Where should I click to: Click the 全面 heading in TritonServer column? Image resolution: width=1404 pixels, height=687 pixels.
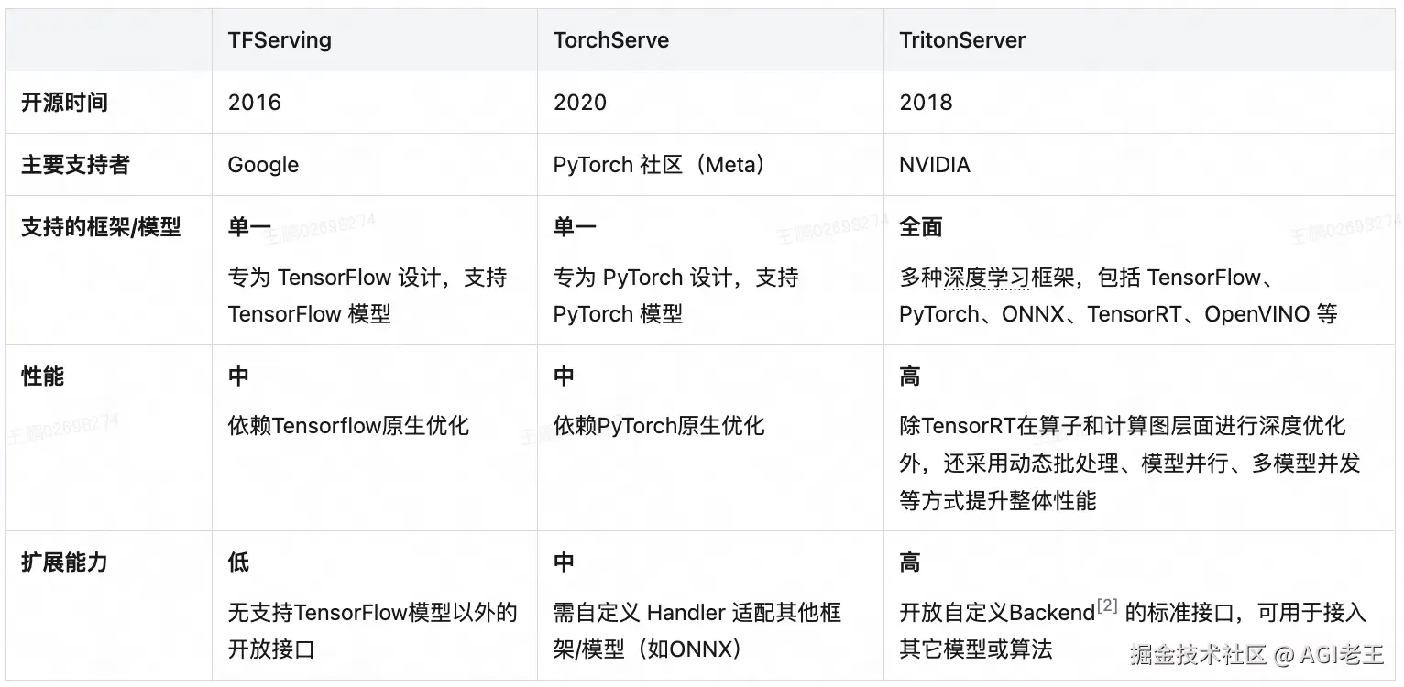[920, 227]
